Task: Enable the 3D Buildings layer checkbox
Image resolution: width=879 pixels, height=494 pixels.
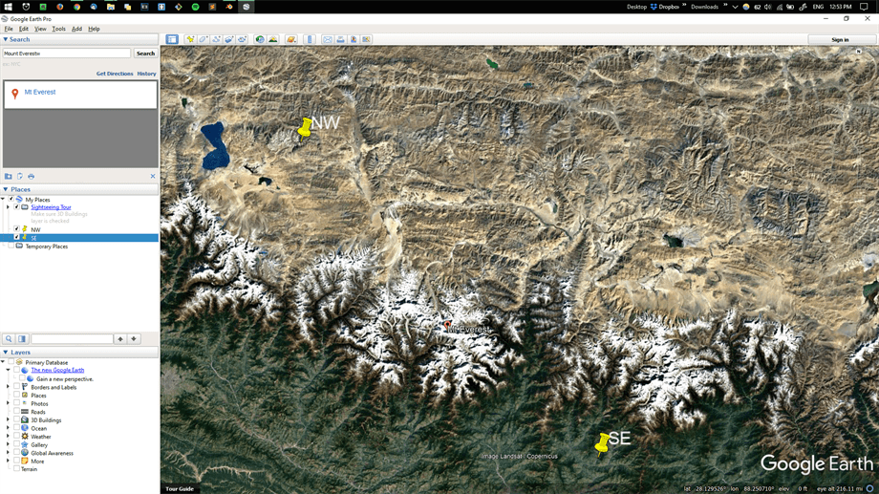Action: click(16, 420)
